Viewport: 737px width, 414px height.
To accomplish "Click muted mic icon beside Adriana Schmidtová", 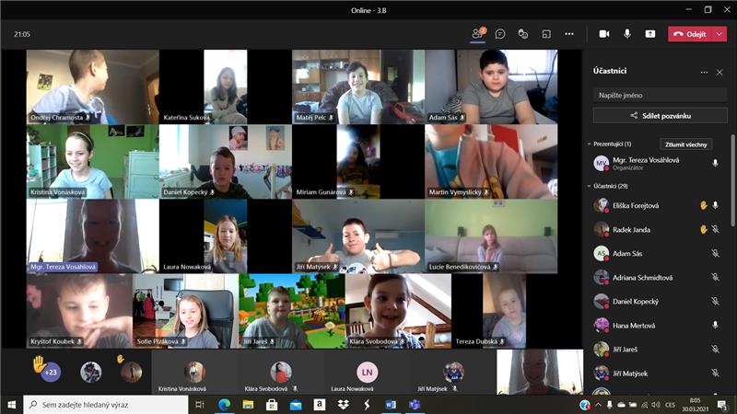I will (716, 278).
